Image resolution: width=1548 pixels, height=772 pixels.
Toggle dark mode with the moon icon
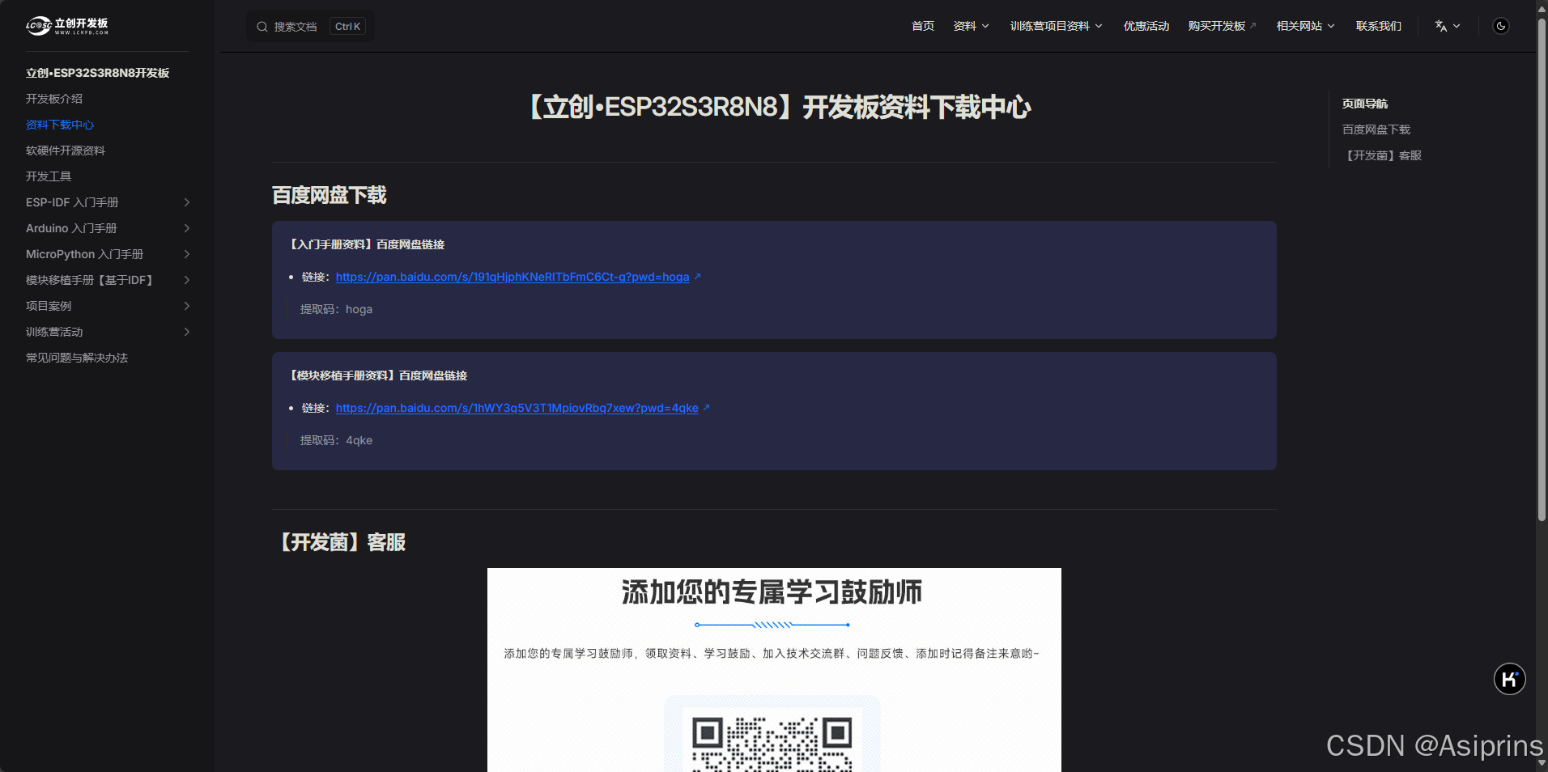(x=1500, y=25)
